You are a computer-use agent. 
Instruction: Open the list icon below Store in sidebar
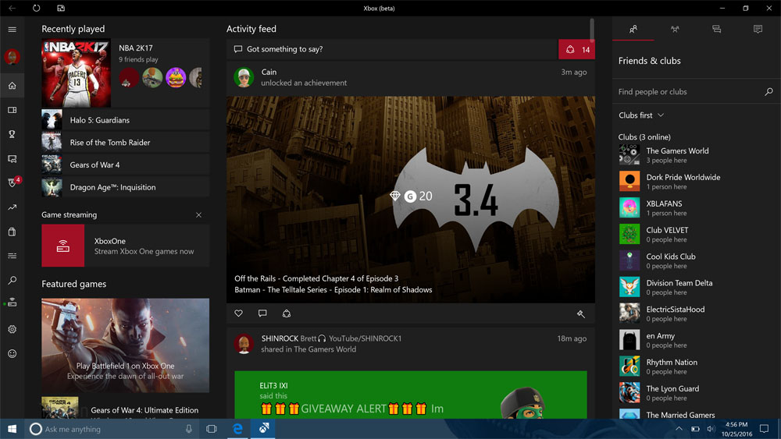coord(12,256)
